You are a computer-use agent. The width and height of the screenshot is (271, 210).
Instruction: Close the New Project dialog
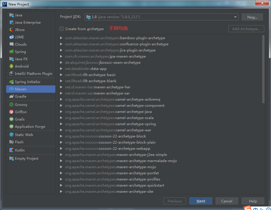(x=262, y=3)
